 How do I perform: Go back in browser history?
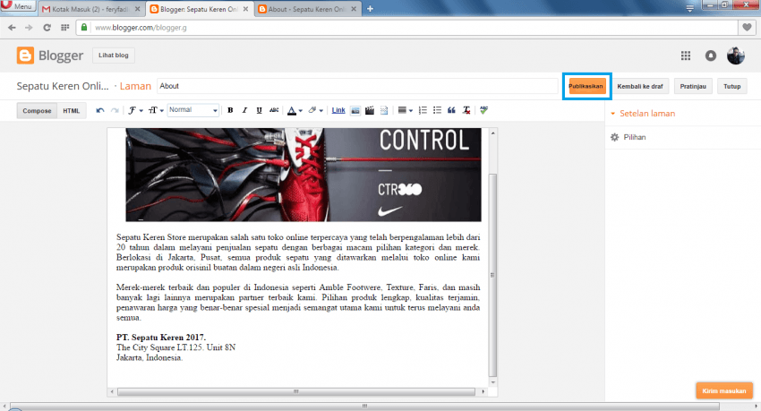coord(12,28)
